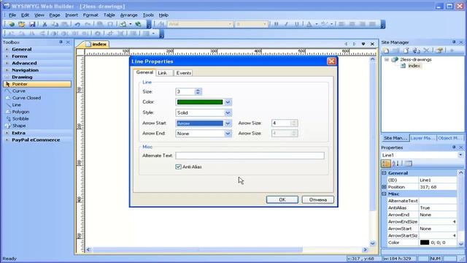Open the File menu
The height and width of the screenshot is (263, 467).
point(12,15)
